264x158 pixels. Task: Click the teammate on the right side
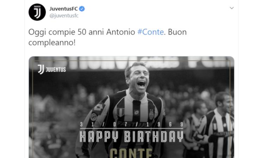[220, 125]
